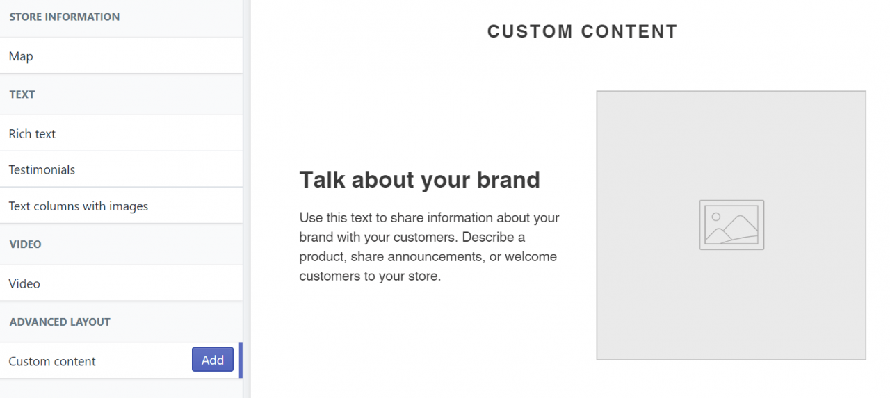Screen dimensions: 890x398
Task: Select the Video section option
Action: point(121,283)
